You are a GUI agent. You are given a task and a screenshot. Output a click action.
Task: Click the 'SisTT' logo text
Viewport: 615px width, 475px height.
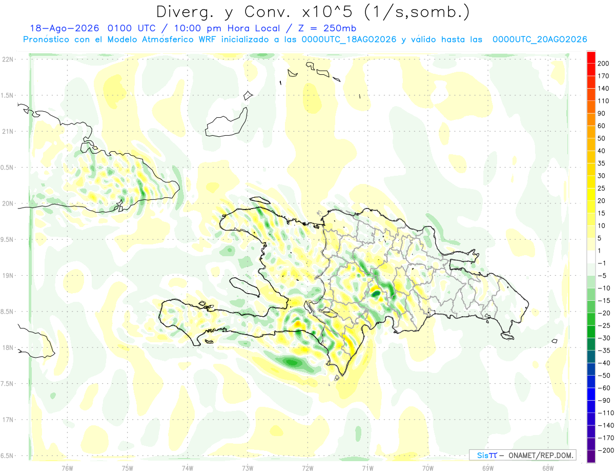pos(487,455)
